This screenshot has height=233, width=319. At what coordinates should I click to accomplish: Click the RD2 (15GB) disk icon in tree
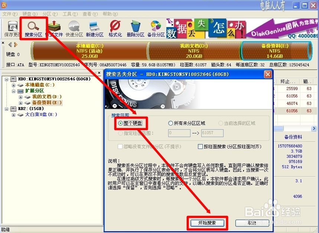[x=13, y=109]
